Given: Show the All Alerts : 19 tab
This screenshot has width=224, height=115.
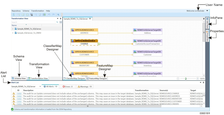Looking at the screenshot, I should [50, 87].
